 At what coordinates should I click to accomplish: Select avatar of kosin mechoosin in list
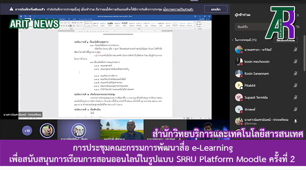[x=239, y=61]
